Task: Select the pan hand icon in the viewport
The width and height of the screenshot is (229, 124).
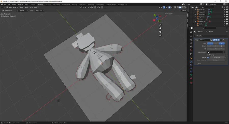Action: click(x=160, y=28)
